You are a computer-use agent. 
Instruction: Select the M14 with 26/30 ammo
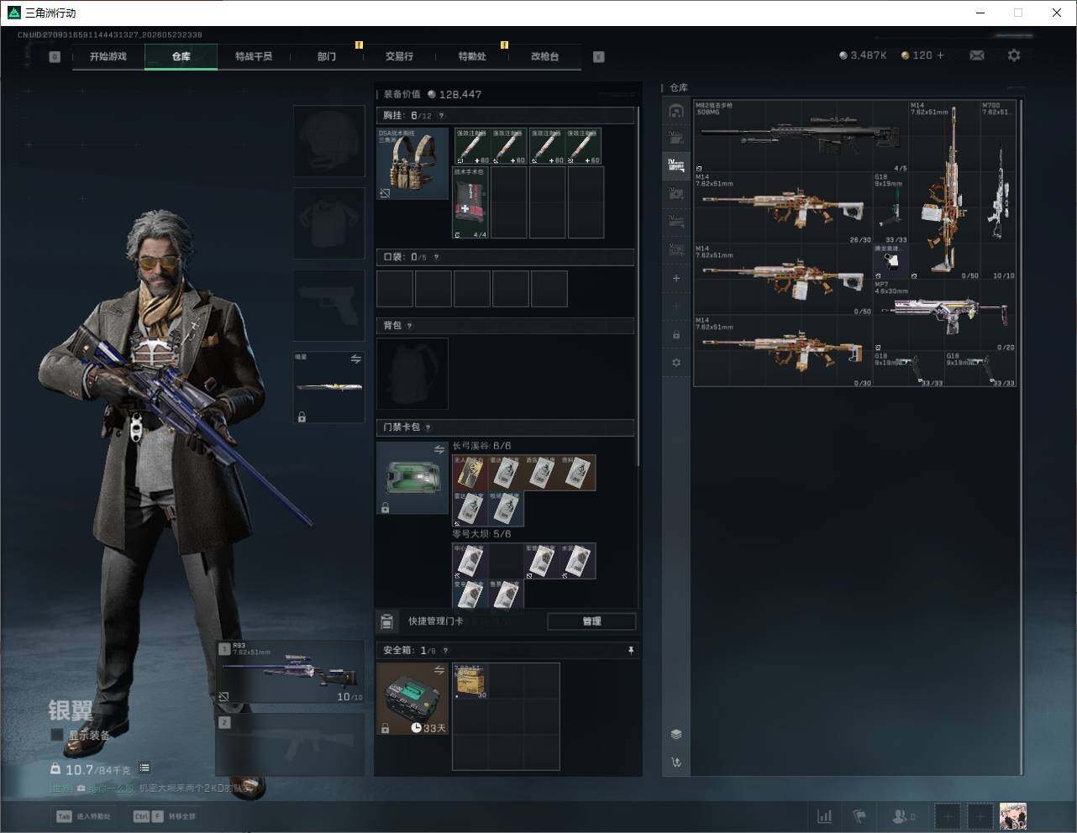click(x=784, y=208)
